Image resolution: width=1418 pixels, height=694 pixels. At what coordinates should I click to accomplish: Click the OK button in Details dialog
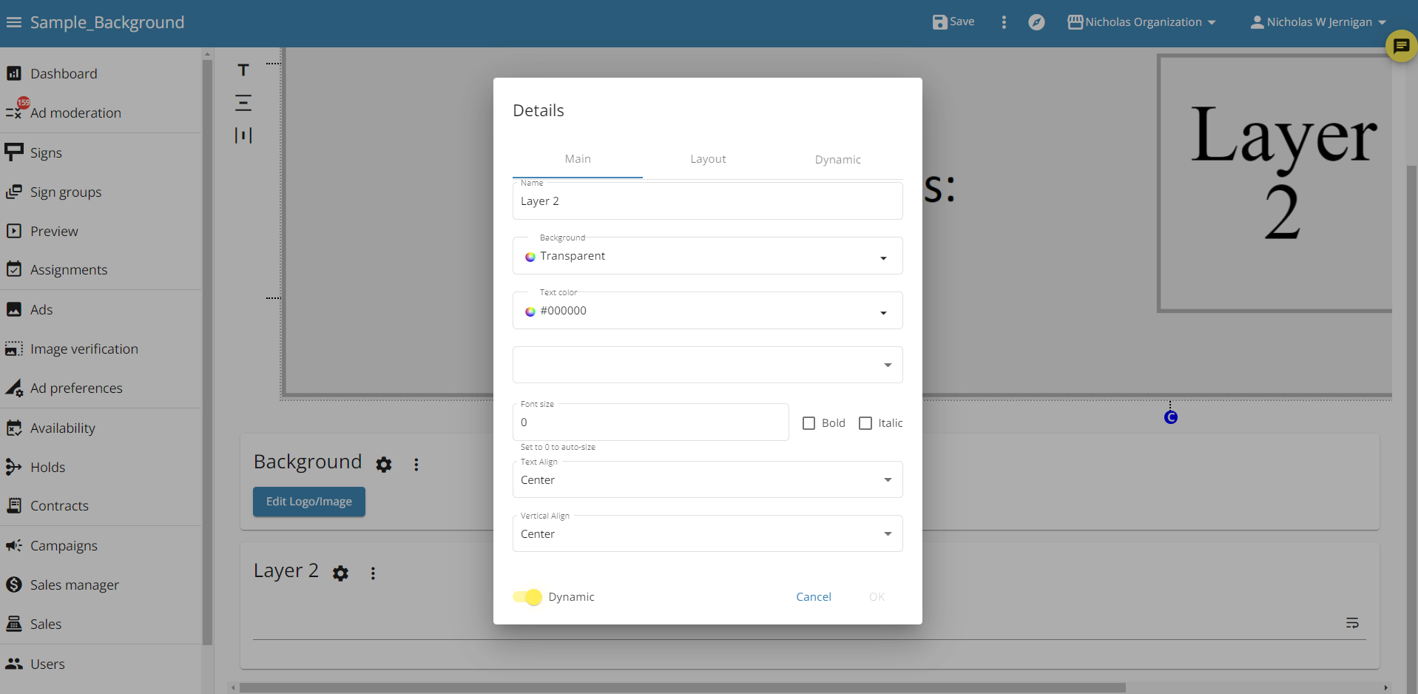coord(877,597)
